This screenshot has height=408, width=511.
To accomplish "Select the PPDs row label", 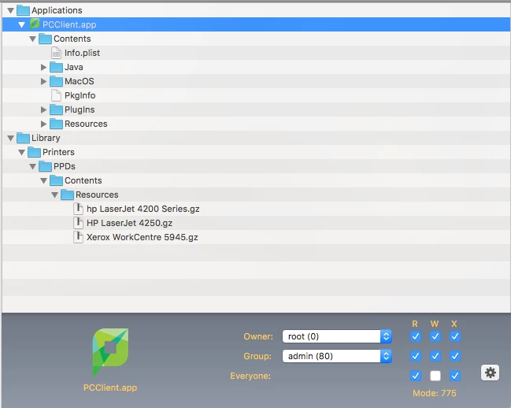I will [x=65, y=166].
